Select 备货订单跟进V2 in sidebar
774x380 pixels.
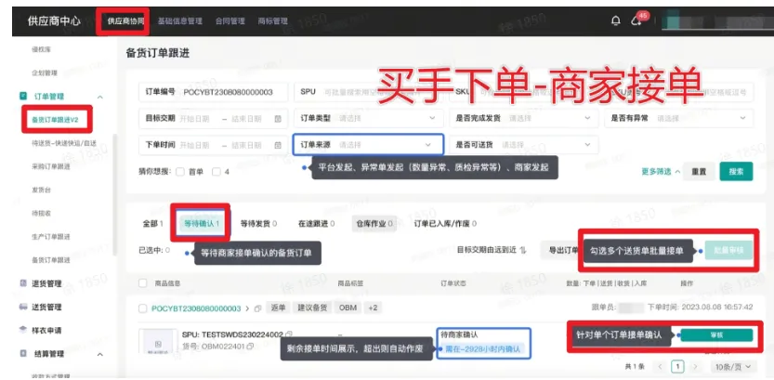[56, 120]
